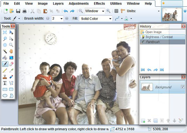Select the Pencil tool
The height and width of the screenshot is (133, 187).
click(x=5, y=70)
